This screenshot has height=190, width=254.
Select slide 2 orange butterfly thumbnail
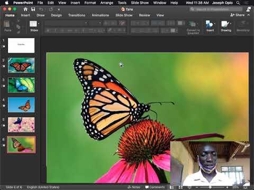[21, 65]
